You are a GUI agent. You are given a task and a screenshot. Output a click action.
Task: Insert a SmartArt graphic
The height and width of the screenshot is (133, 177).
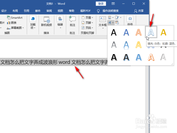(14, 18)
